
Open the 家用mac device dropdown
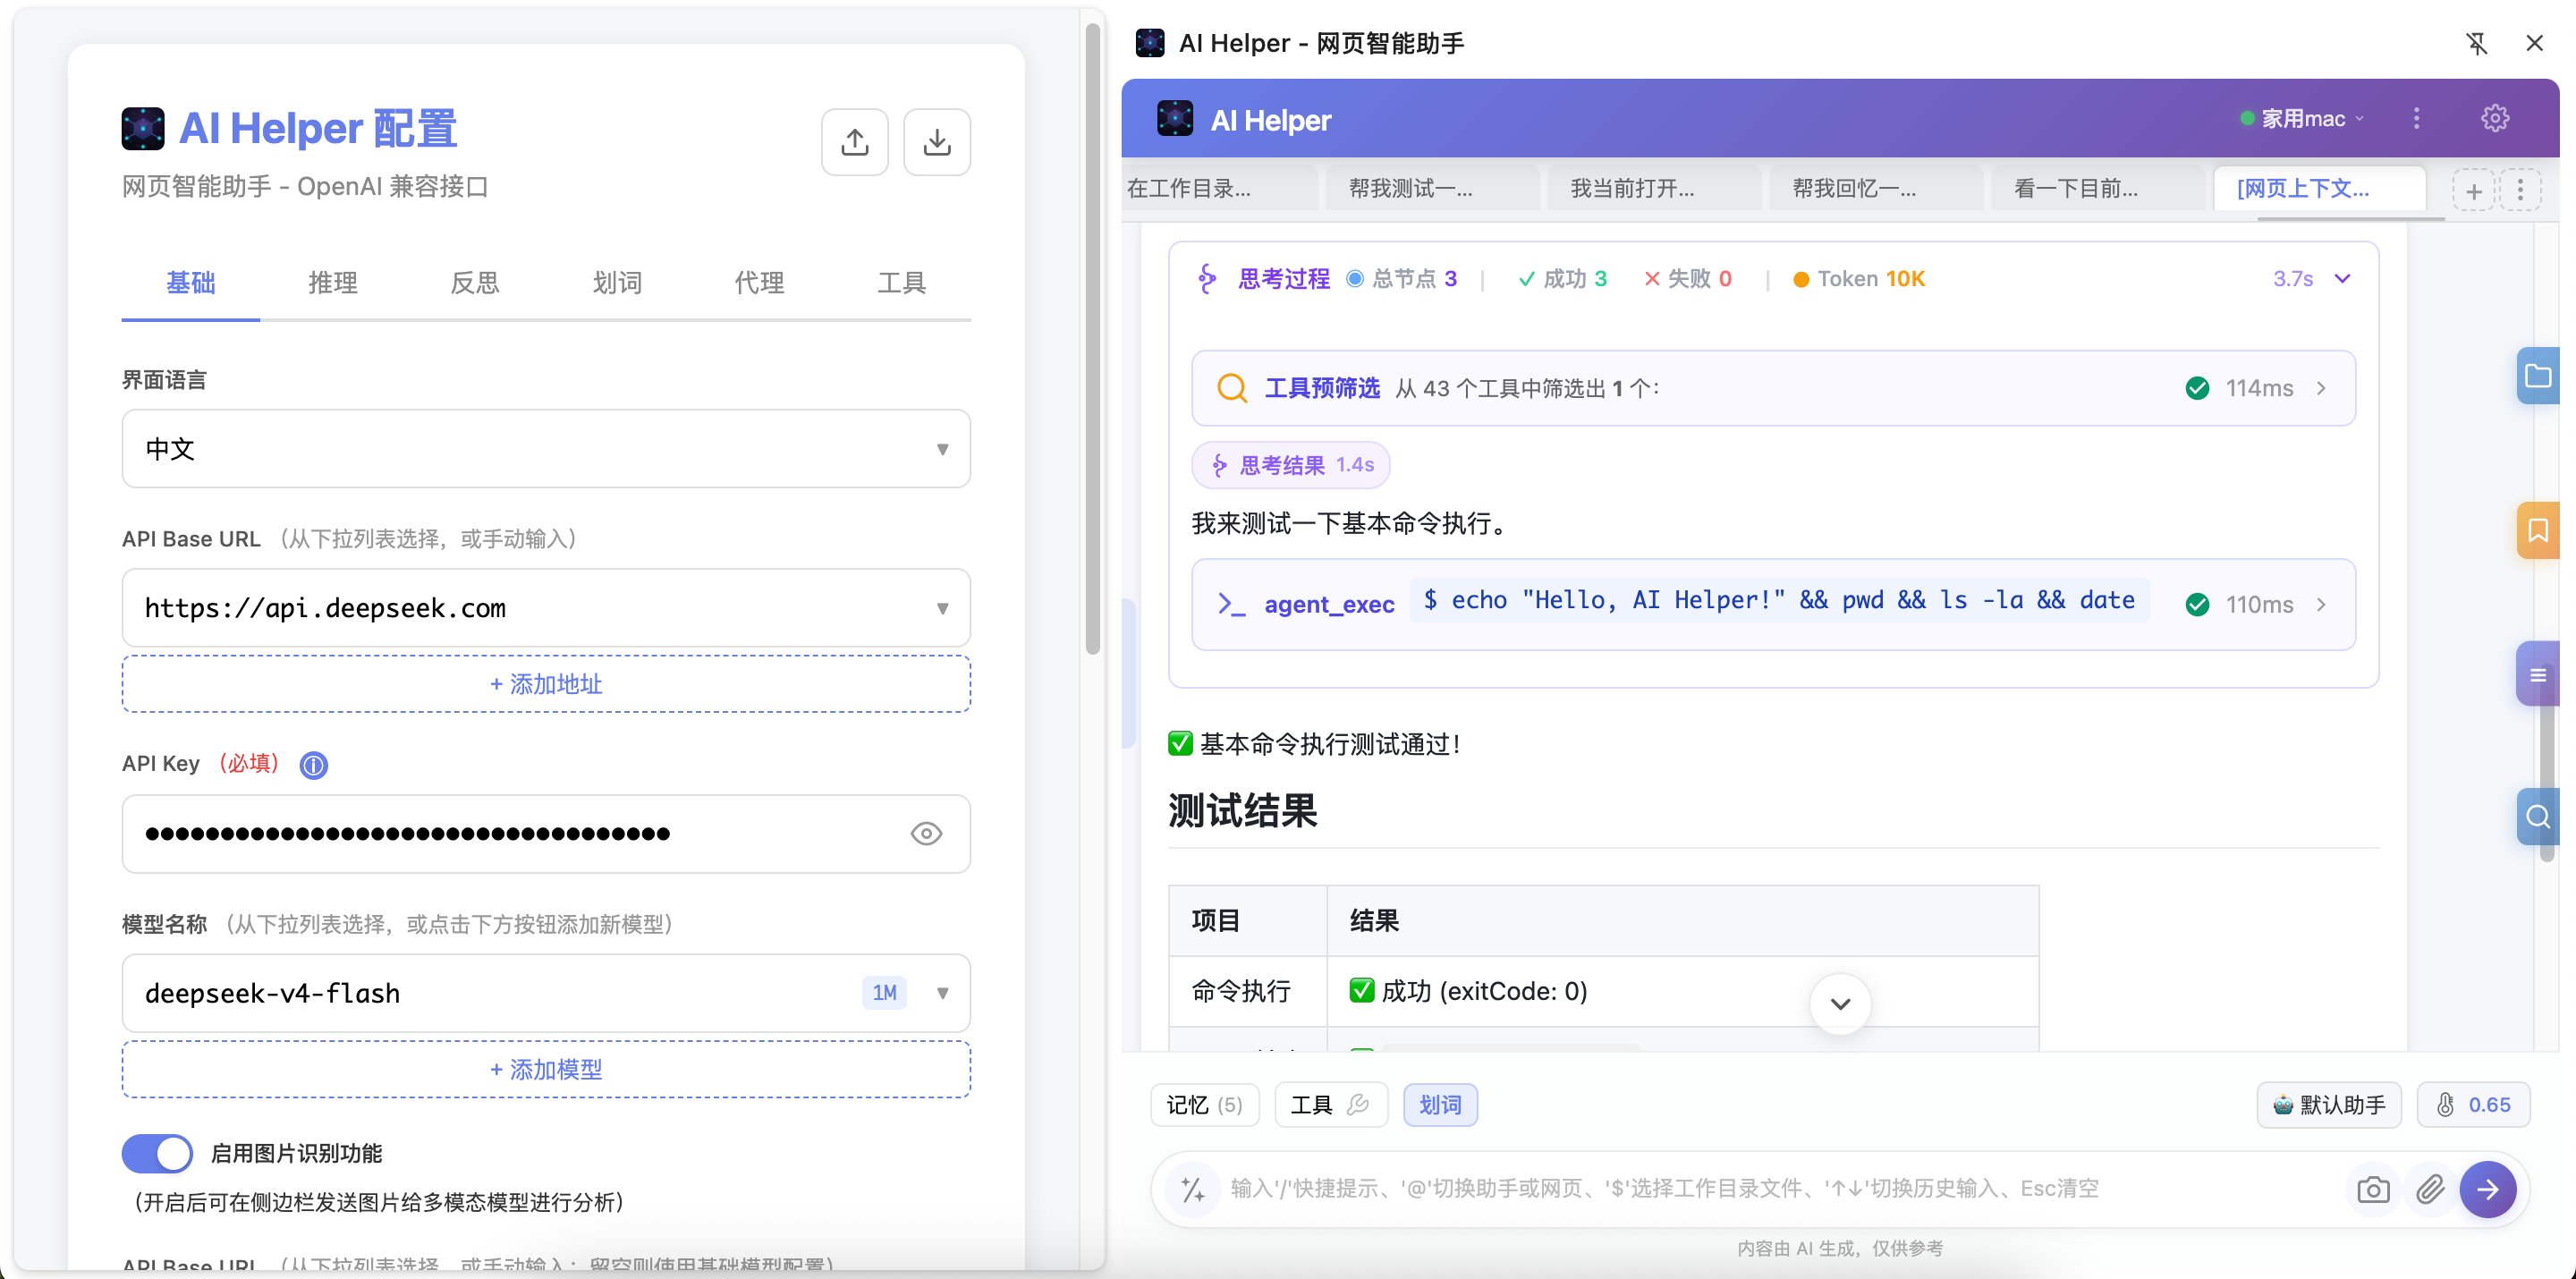[x=2302, y=118]
